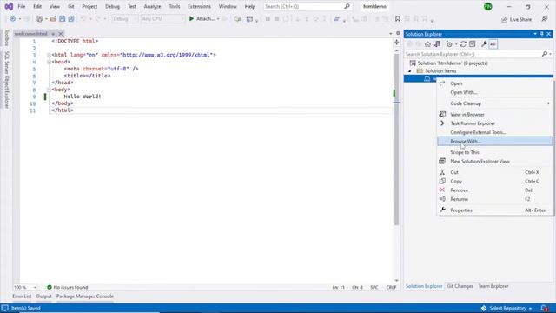Image resolution: width=556 pixels, height=313 pixels.
Task: Select Browse With... in the context menu
Action: coord(495,141)
